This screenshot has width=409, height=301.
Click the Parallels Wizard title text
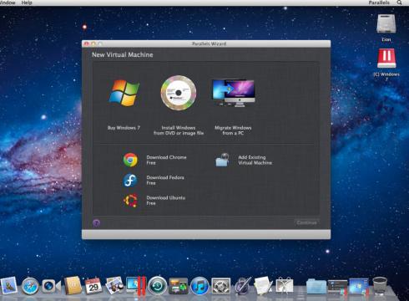(209, 43)
